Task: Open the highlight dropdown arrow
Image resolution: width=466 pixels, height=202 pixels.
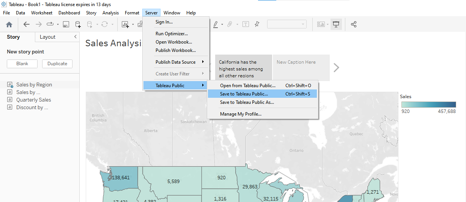Action: click(x=222, y=25)
